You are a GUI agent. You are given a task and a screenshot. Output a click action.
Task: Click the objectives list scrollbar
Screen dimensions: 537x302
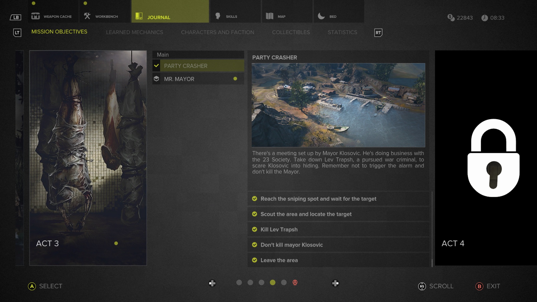coord(432,229)
